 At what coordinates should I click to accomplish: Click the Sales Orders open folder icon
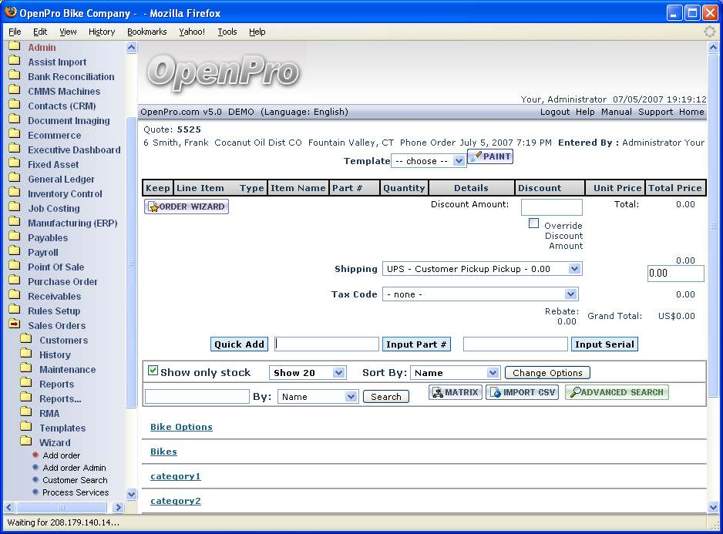(x=14, y=325)
